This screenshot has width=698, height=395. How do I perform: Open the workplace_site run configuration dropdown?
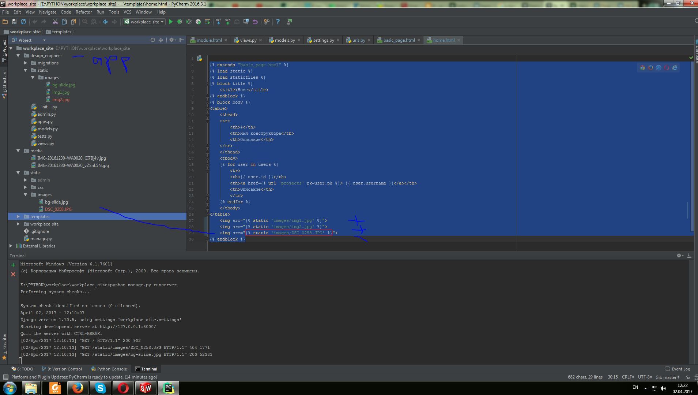pyautogui.click(x=144, y=22)
